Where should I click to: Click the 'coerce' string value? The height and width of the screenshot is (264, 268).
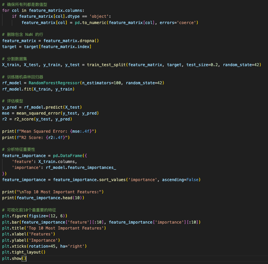(x=186, y=23)
